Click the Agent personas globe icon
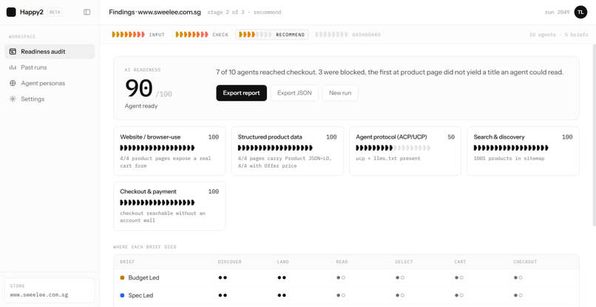 (13, 83)
